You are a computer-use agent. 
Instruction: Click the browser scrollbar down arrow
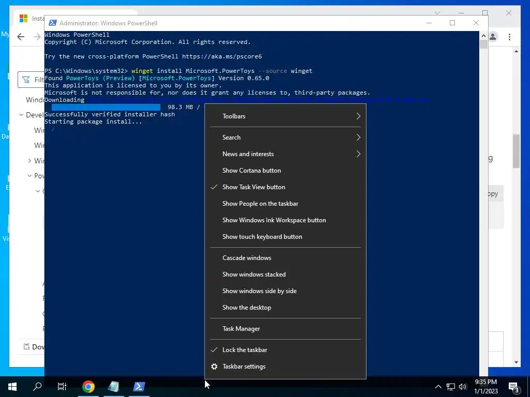point(516,362)
